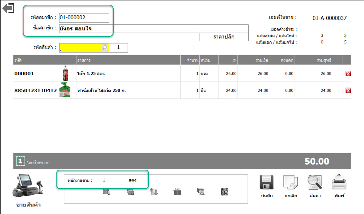Click the credit card payment icon
The image size is (364, 214).
coord(130,192)
